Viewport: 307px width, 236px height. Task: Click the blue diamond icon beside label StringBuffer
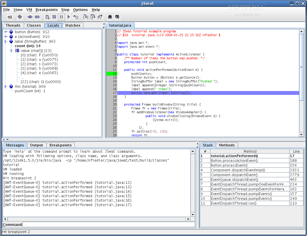point(11,41)
